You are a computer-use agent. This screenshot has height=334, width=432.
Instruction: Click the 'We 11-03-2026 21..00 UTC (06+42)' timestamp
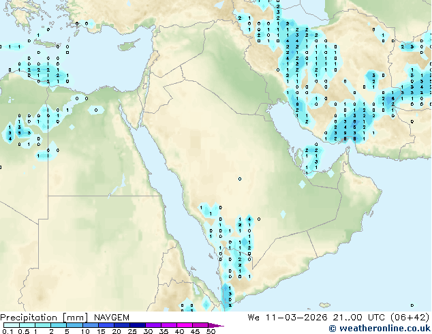click(x=339, y=318)
